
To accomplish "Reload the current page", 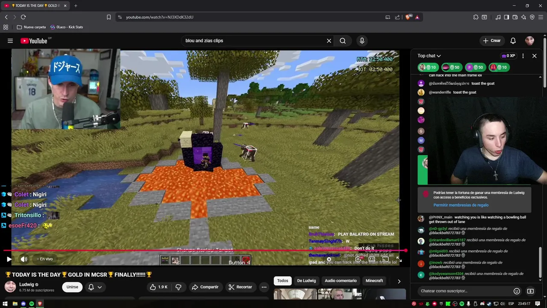I will point(23,17).
